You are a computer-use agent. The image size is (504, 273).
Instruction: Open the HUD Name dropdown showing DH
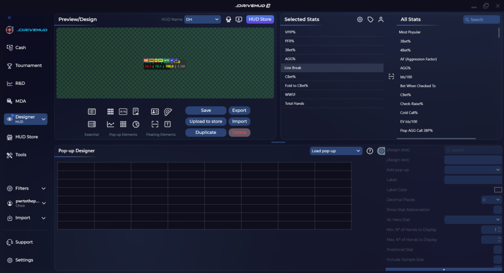(202, 19)
